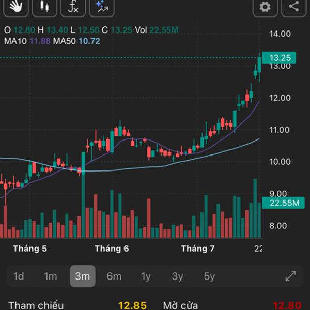Tap the 10.00 price axis label
The height and width of the screenshot is (310, 310).
tap(280, 162)
